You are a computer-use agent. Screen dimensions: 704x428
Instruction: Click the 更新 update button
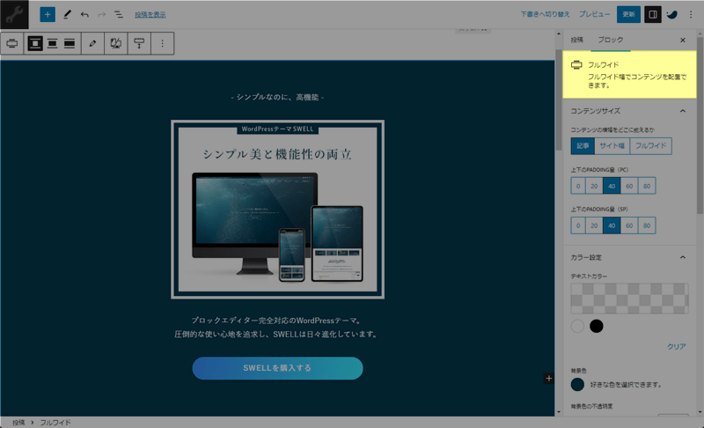(x=628, y=14)
